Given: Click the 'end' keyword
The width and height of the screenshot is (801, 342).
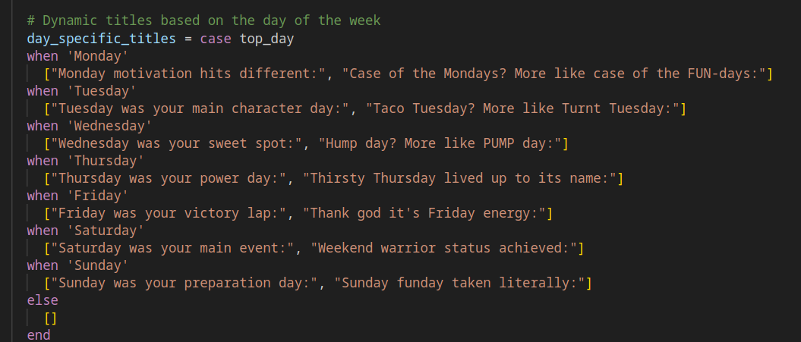Looking at the screenshot, I should tap(39, 335).
